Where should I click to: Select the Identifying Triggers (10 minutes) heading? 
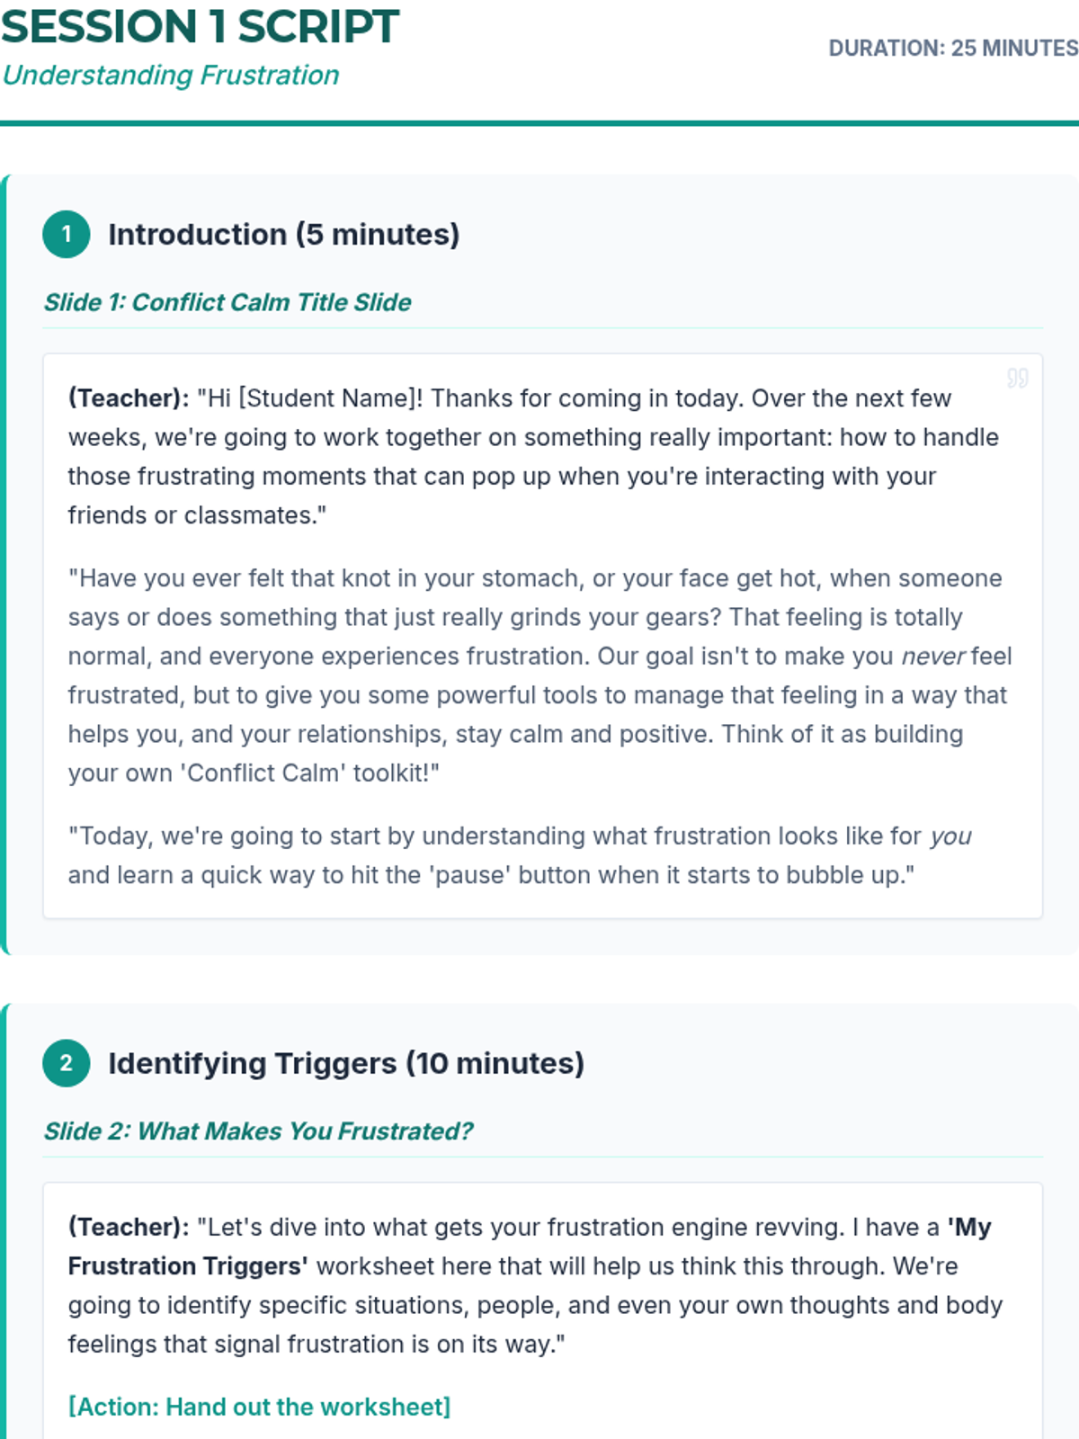coord(346,1063)
